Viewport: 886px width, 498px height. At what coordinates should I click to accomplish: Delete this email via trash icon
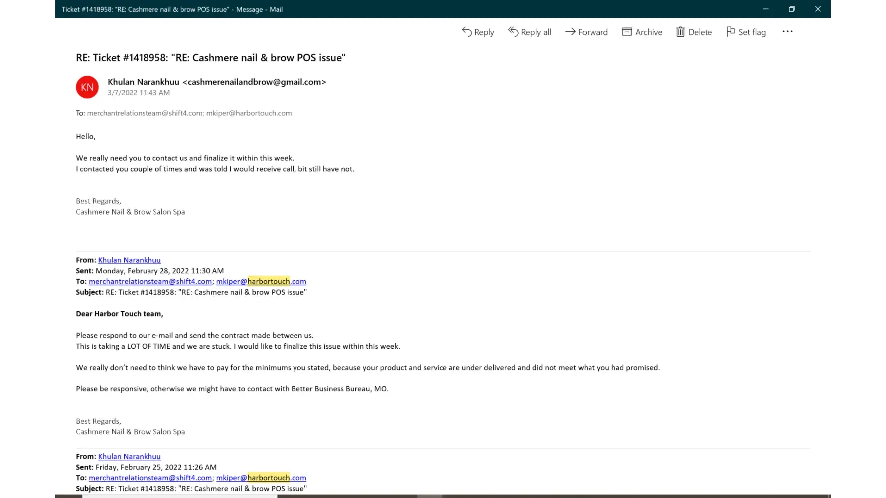[x=680, y=32]
